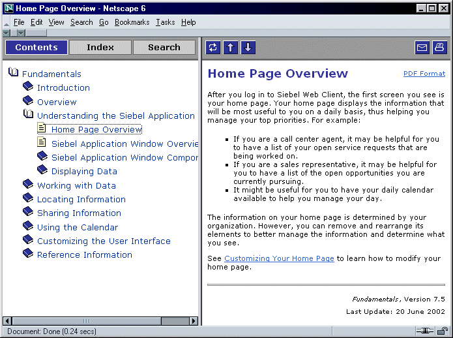Click the book icon beside Locating Information

(28, 198)
